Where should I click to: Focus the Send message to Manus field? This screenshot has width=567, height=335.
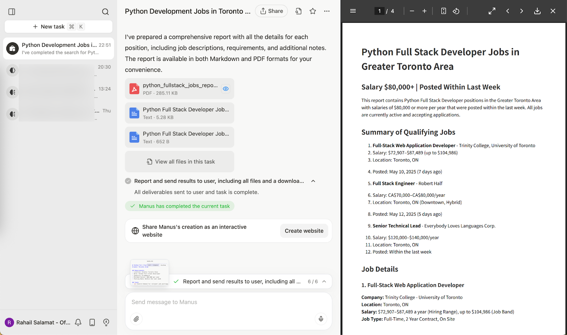tap(229, 302)
